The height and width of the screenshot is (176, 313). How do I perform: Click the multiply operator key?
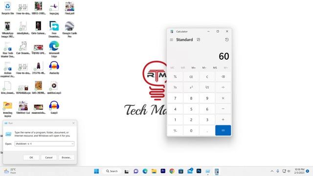tap(223, 98)
